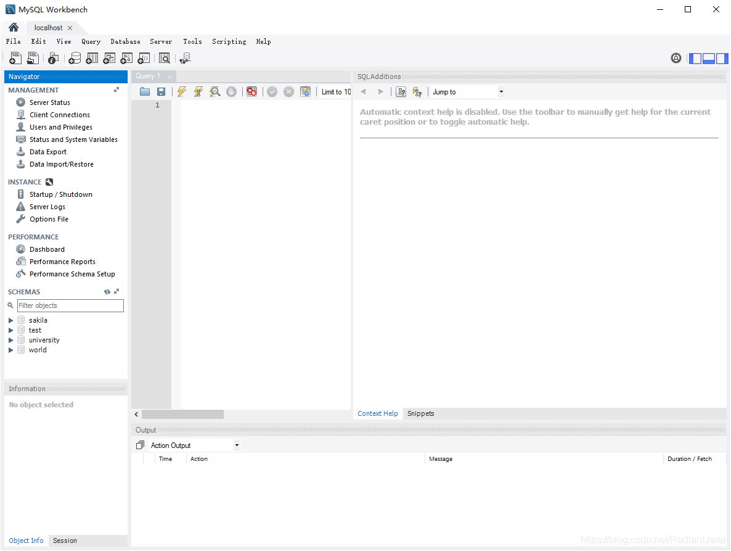Search table data icon
The image size is (731, 551).
tap(164, 58)
